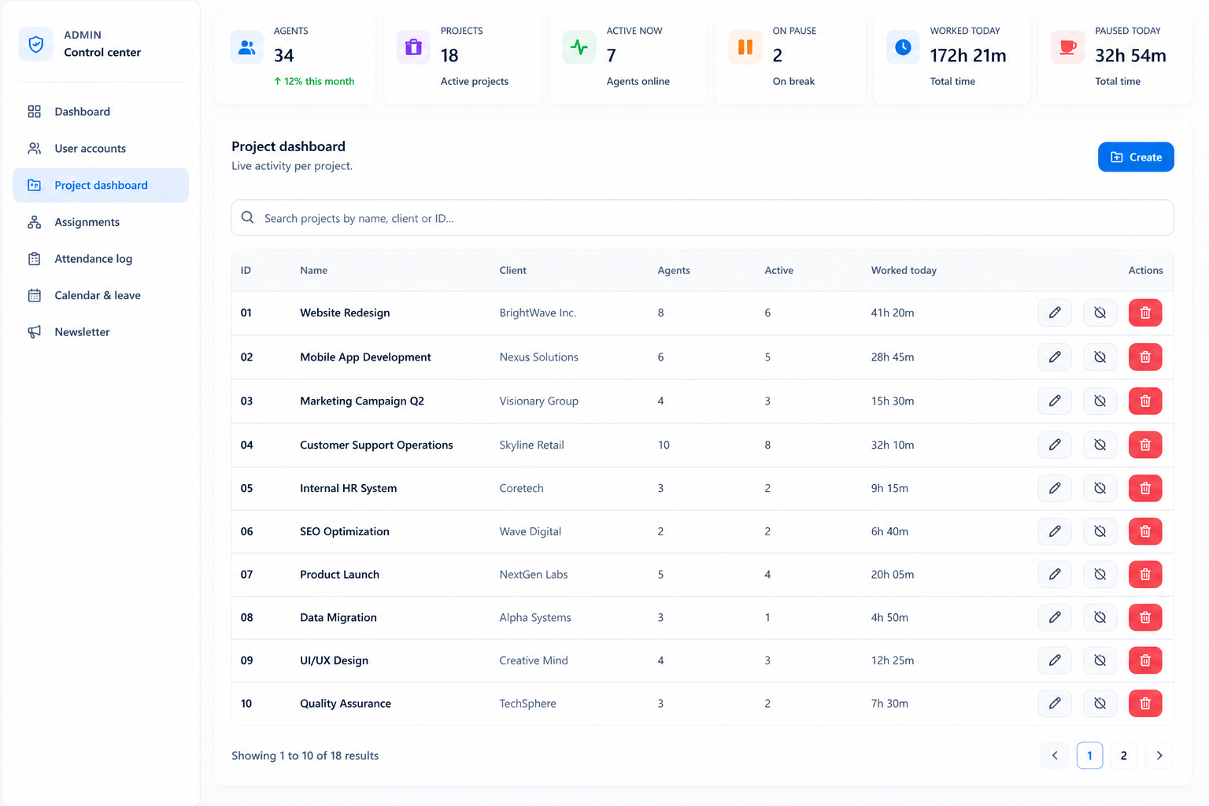Select the Customer Support Operations project name
The width and height of the screenshot is (1209, 806).
(376, 445)
